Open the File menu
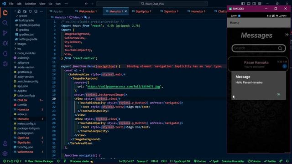The height and width of the screenshot is (164, 292). coord(11,4)
